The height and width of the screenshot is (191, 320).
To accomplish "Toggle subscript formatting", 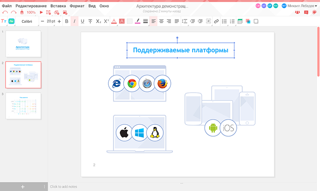I will tap(98, 21).
